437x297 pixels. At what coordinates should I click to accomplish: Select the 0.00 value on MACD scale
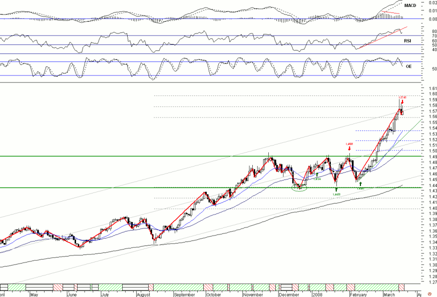click(433, 19)
